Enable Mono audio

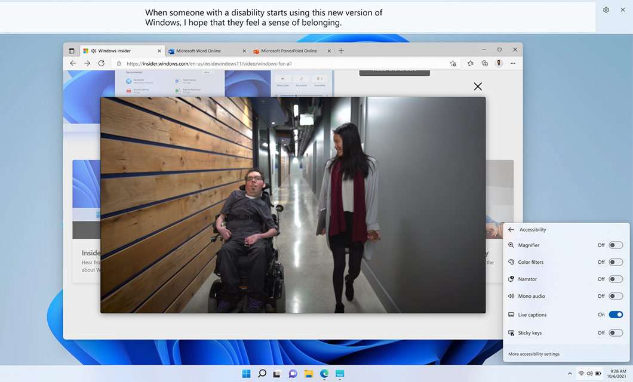tap(614, 295)
